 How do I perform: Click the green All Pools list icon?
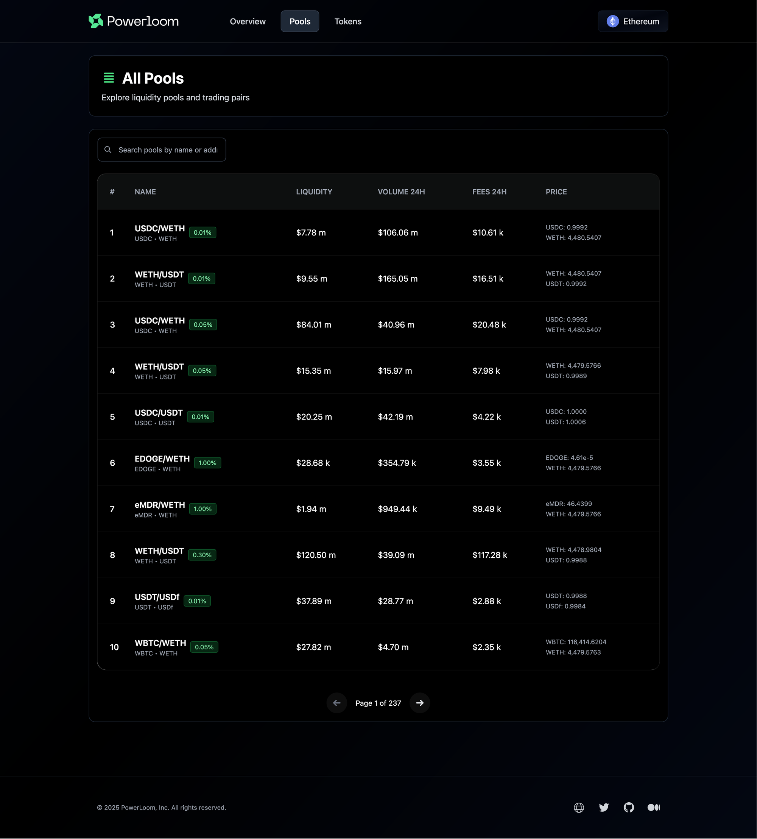pos(109,78)
